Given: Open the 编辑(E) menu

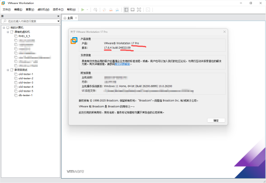Looking at the screenshot, I should pos(18,9).
